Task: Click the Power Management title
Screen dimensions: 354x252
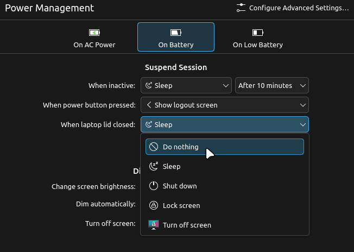Action: (49, 8)
